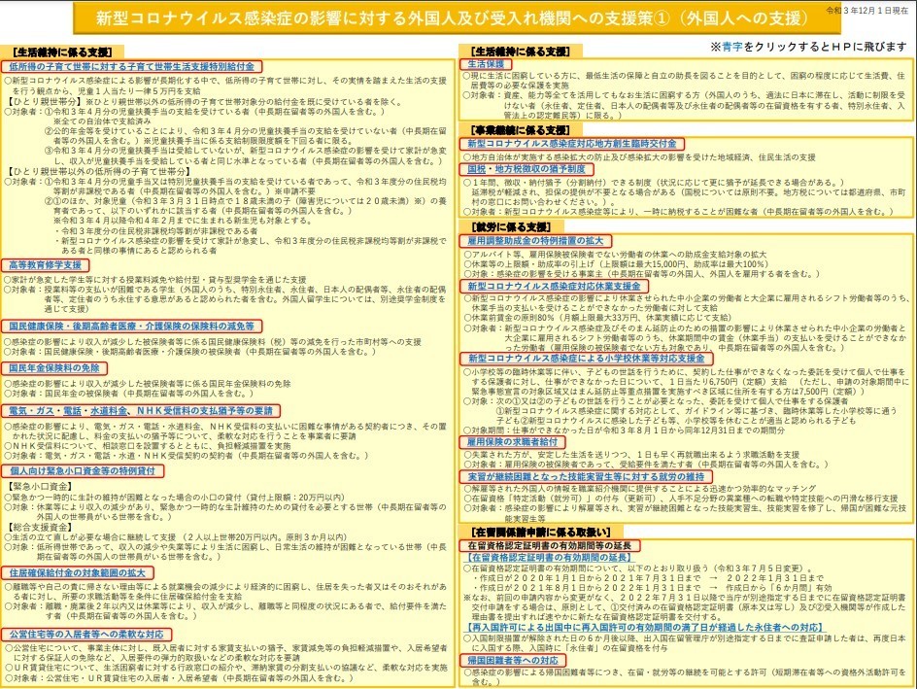Image resolution: width=917 pixels, height=689 pixels.
Task: Follow the 雇用保険の求職者給付 link
Action: 512,442
